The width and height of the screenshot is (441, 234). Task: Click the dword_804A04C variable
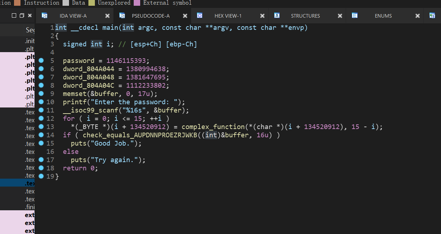point(88,85)
